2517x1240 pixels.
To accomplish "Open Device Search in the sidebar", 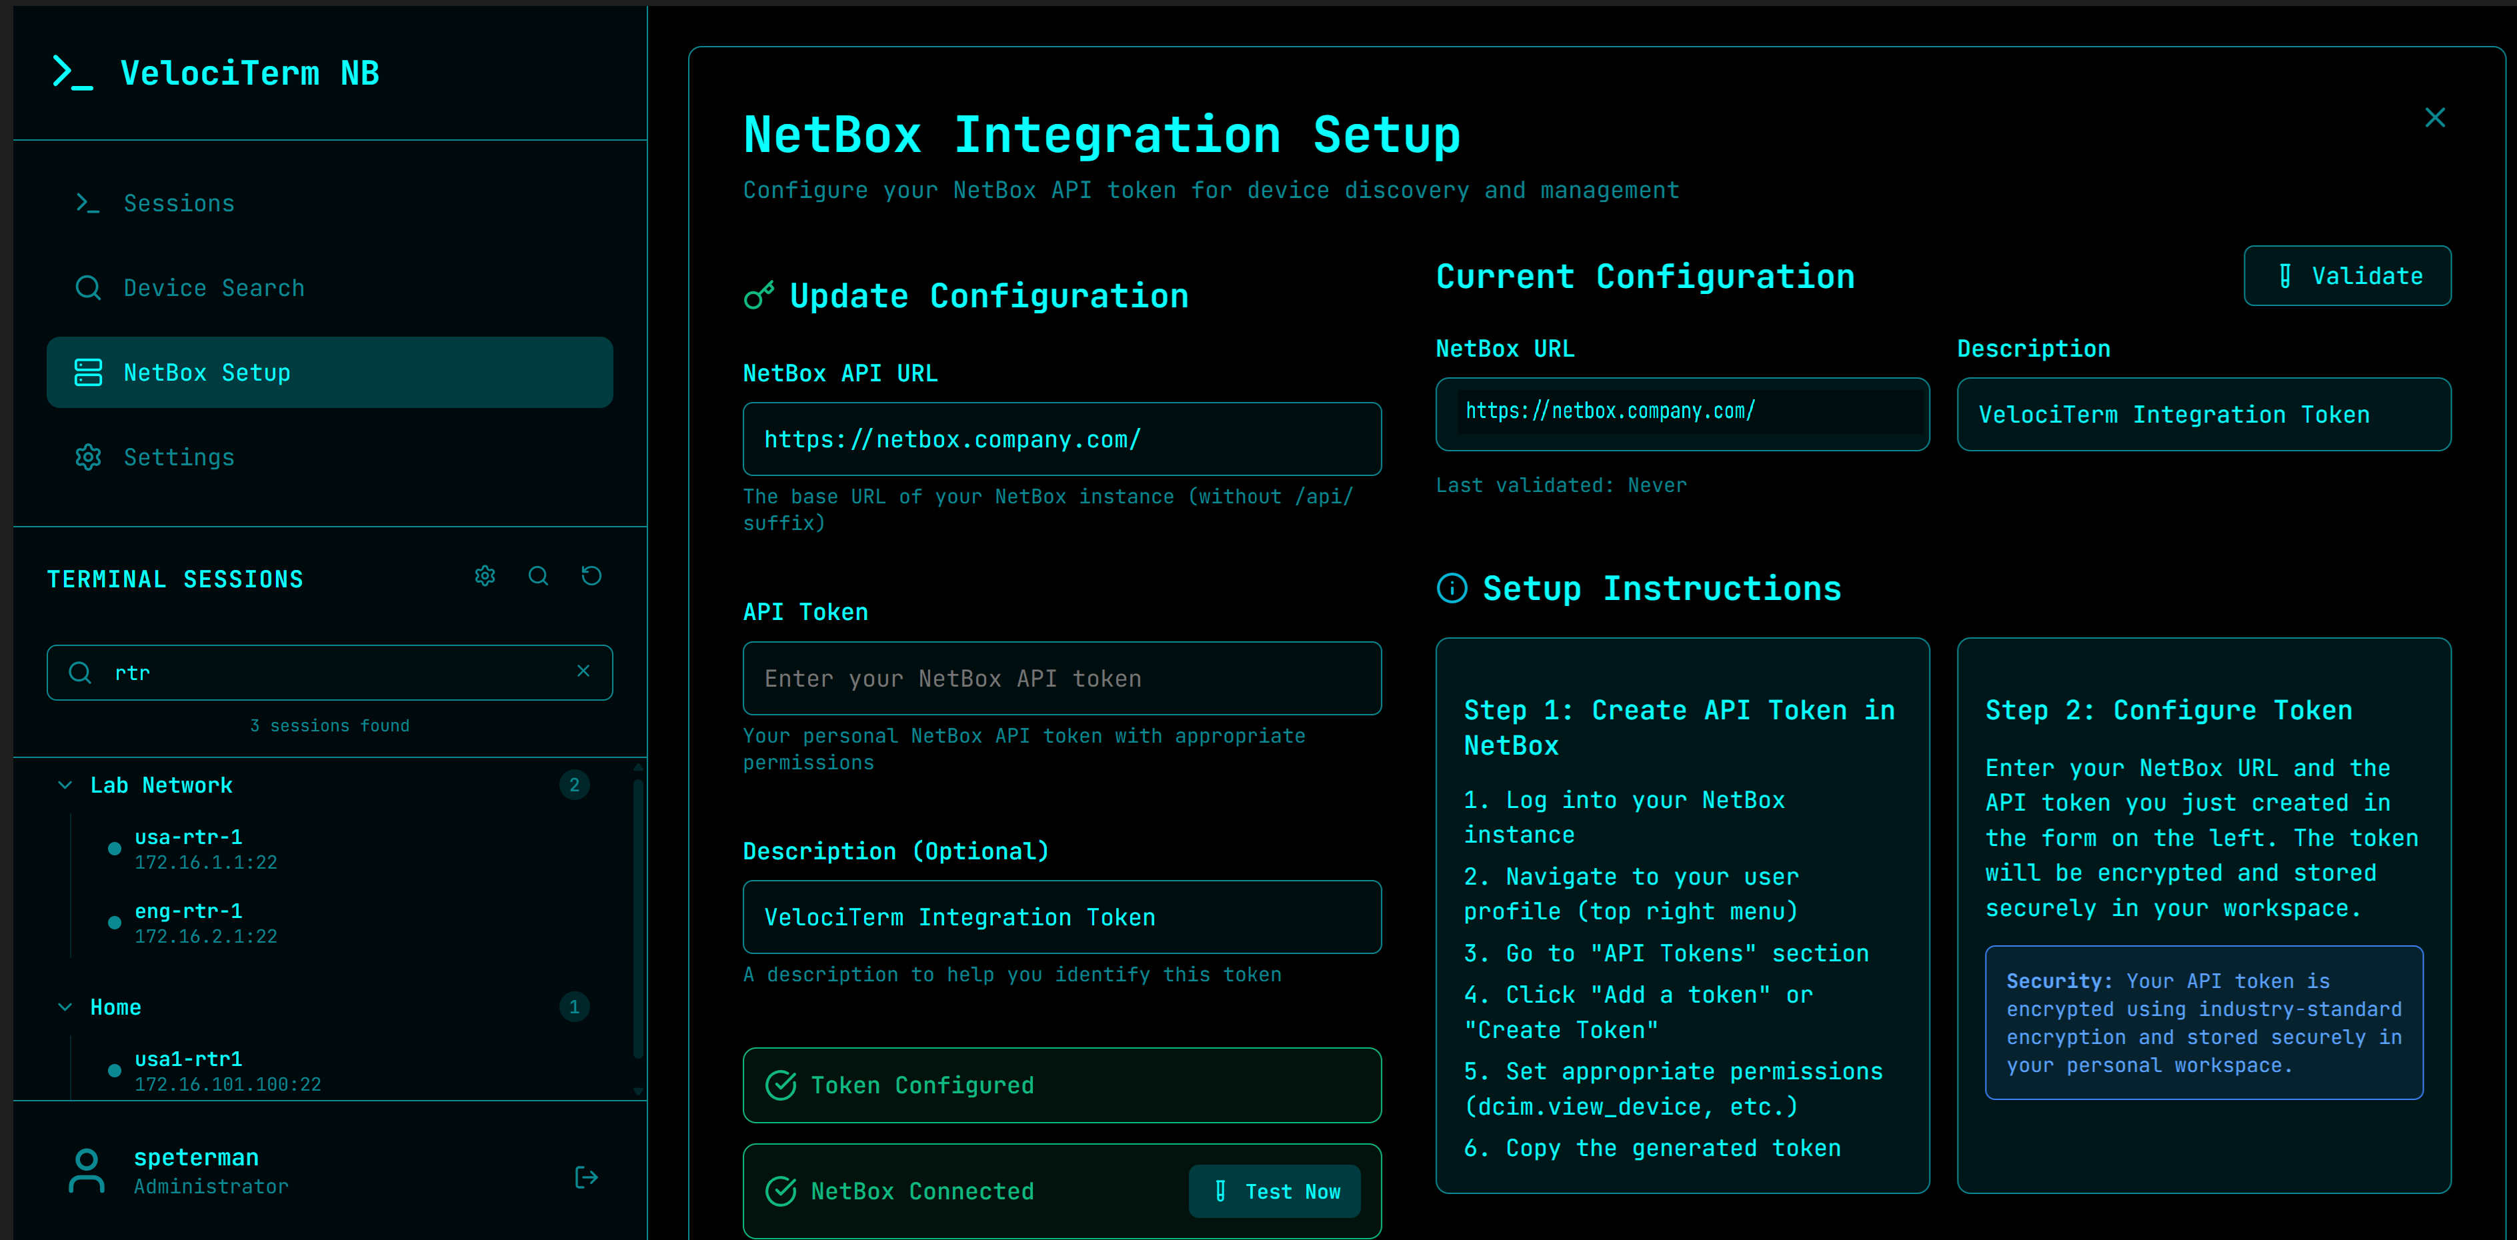I will (x=213, y=288).
